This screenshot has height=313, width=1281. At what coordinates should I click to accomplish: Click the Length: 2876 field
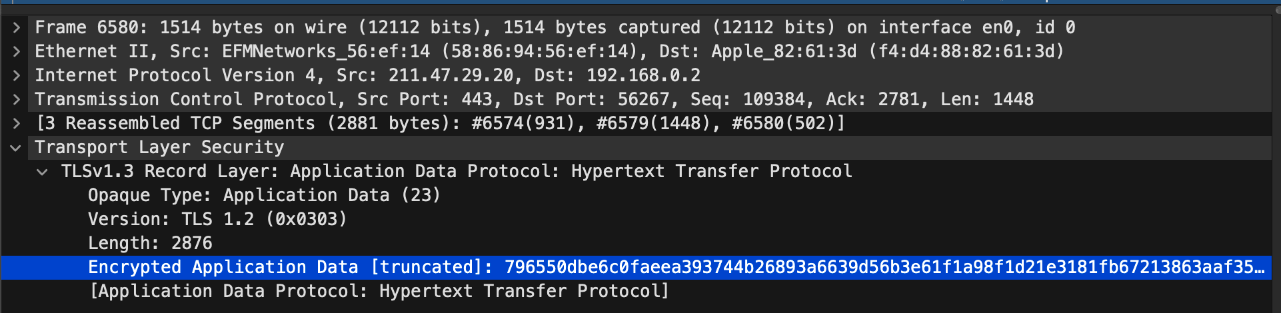150,243
